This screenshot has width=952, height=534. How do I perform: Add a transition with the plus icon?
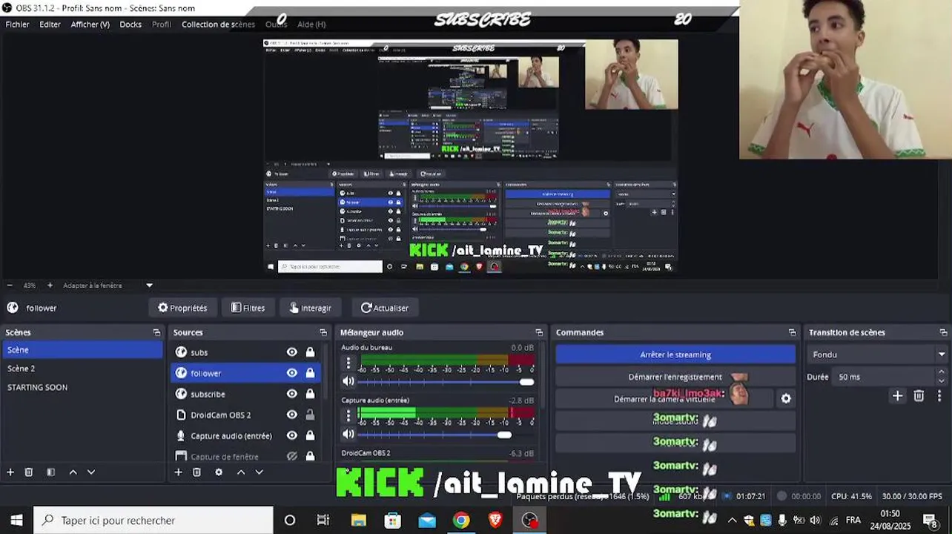click(x=897, y=396)
